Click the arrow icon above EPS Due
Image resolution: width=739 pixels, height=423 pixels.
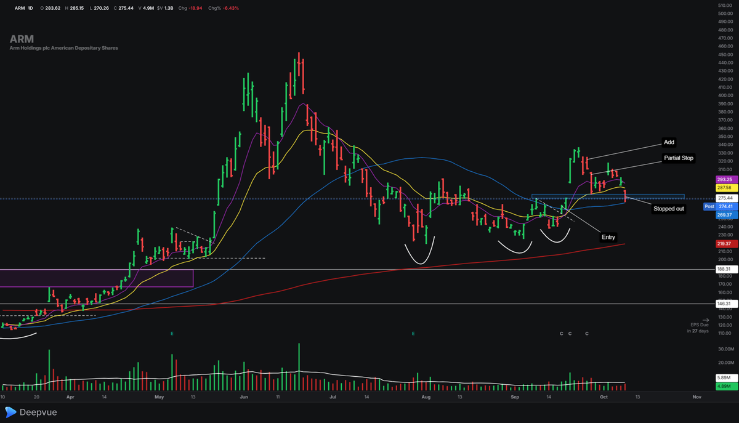(x=705, y=320)
